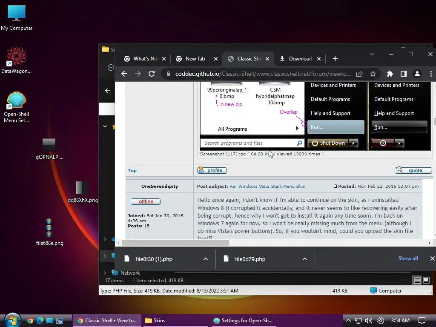Go back in Explorer Skins window
This screenshot has width=436, height=327.
[108, 91]
